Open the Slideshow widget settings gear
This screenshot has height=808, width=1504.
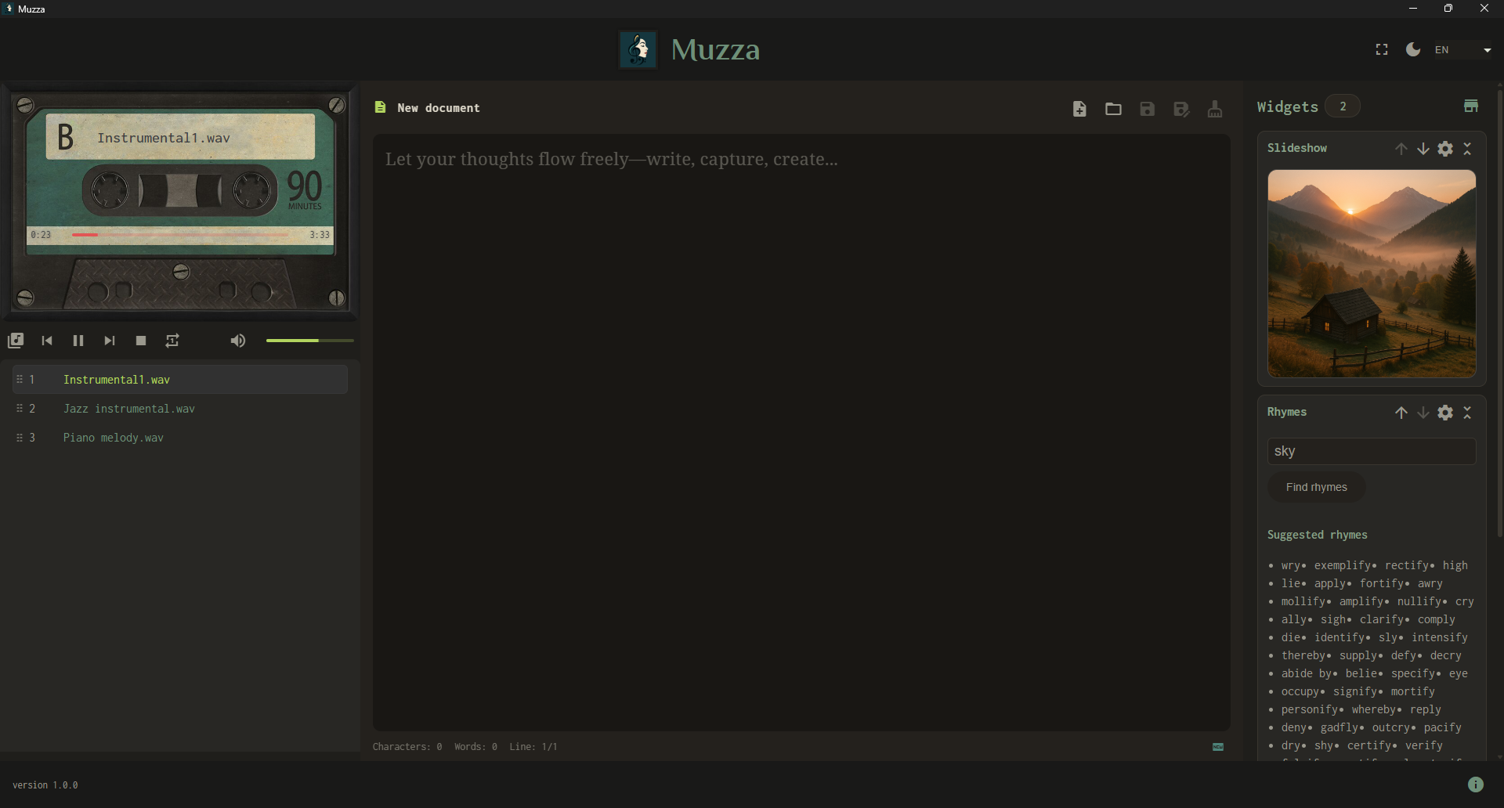point(1445,149)
